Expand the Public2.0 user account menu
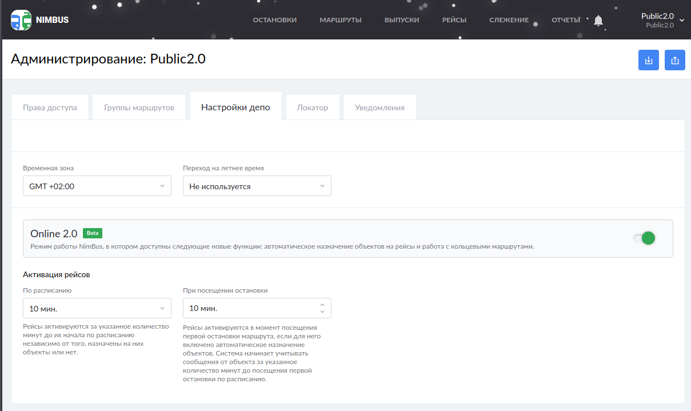The image size is (691, 411). click(x=662, y=20)
